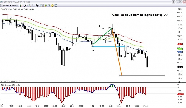The width and height of the screenshot is (186, 108).
Task: Click the zoom out magnifier icon
Action: tap(33, 6)
